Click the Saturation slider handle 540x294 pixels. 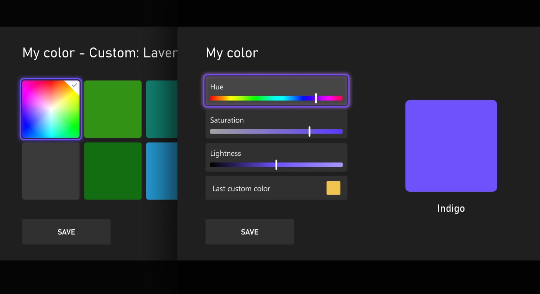coord(310,131)
